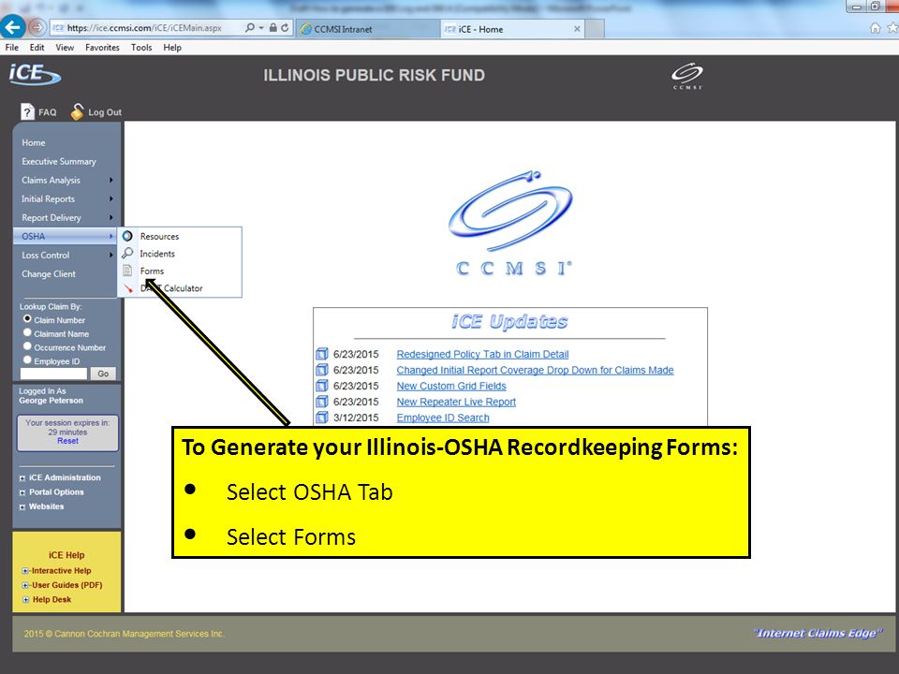Click the Forms document icon in submenu
The height and width of the screenshot is (674, 899).
pos(127,271)
